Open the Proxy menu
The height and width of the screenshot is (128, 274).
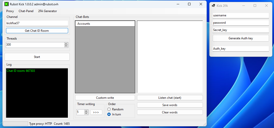(x=10, y=11)
